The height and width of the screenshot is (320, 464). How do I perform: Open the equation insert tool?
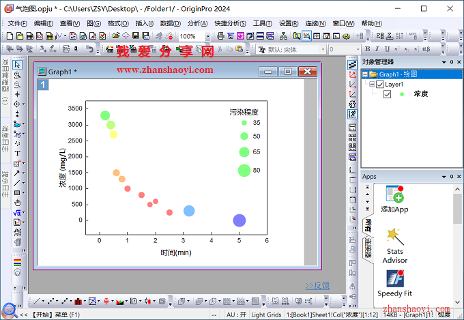[x=17, y=213]
